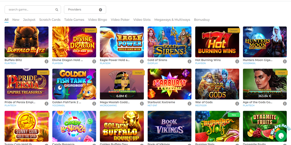
Task: Click the search magnifier icon
Action: point(57,10)
